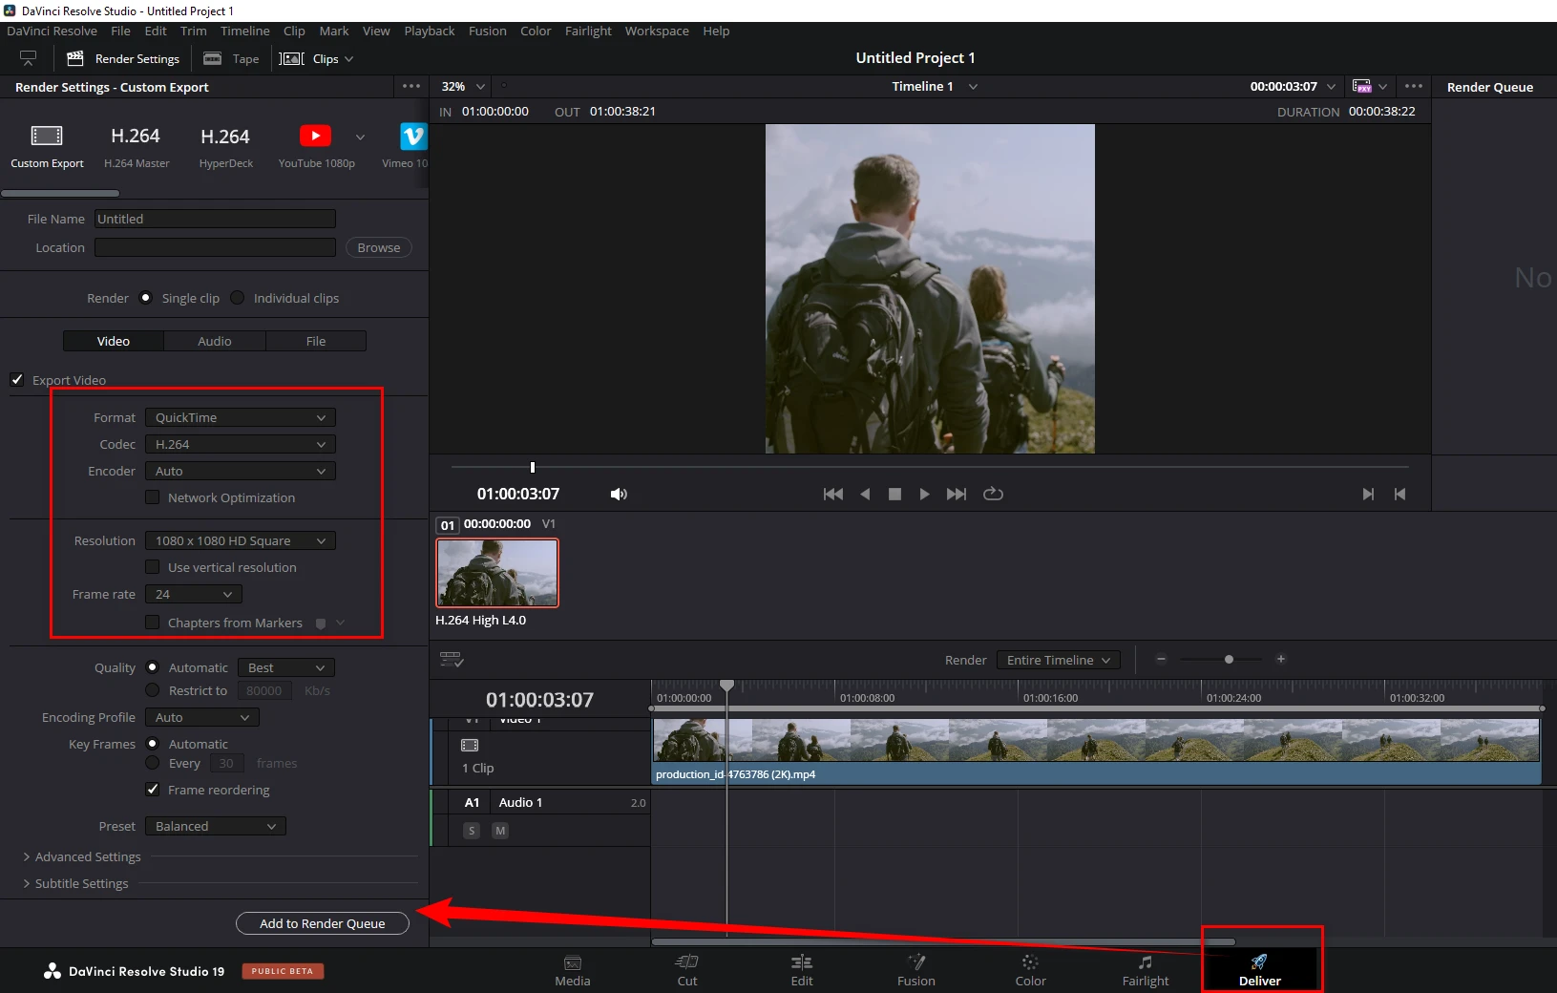Open the Frame rate dropdown
The width and height of the screenshot is (1557, 993).
(x=194, y=594)
